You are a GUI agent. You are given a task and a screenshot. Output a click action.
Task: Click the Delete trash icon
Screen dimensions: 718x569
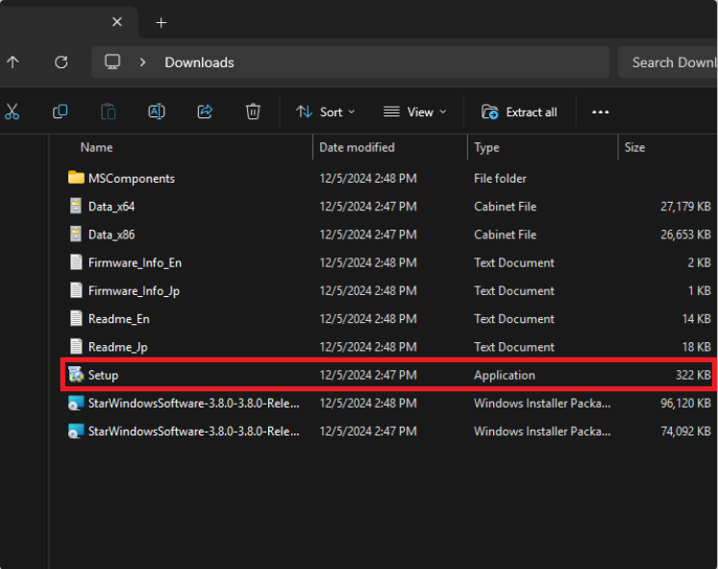coord(253,111)
